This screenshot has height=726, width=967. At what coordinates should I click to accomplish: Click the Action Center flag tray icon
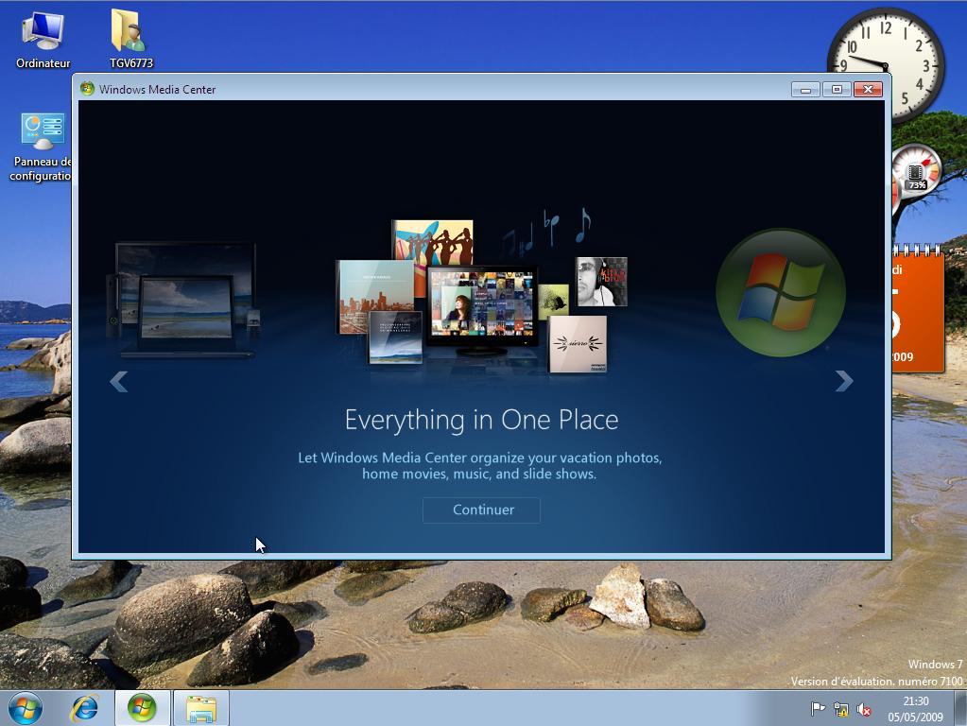[x=818, y=709]
